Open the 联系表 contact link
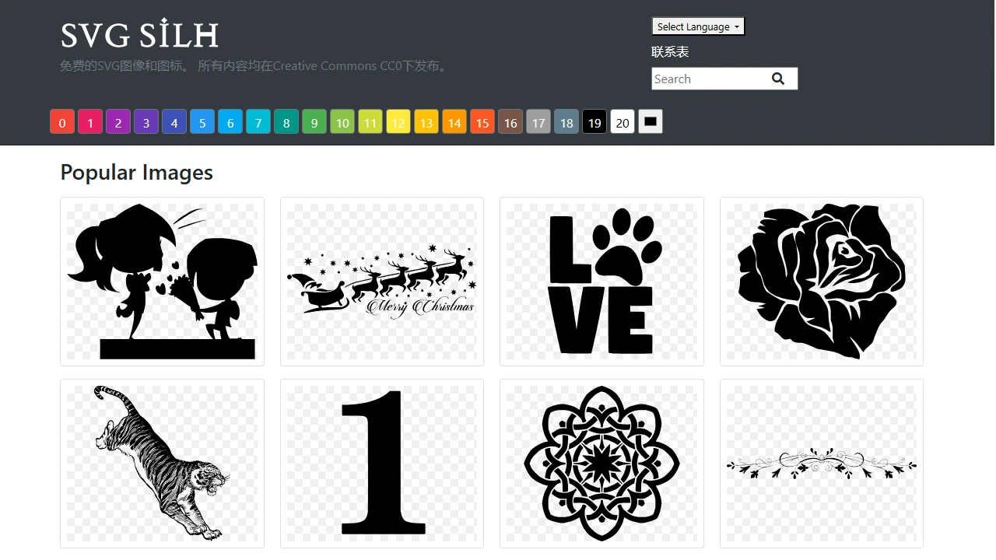 [x=670, y=52]
